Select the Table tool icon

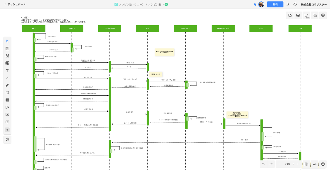click(x=7, y=100)
